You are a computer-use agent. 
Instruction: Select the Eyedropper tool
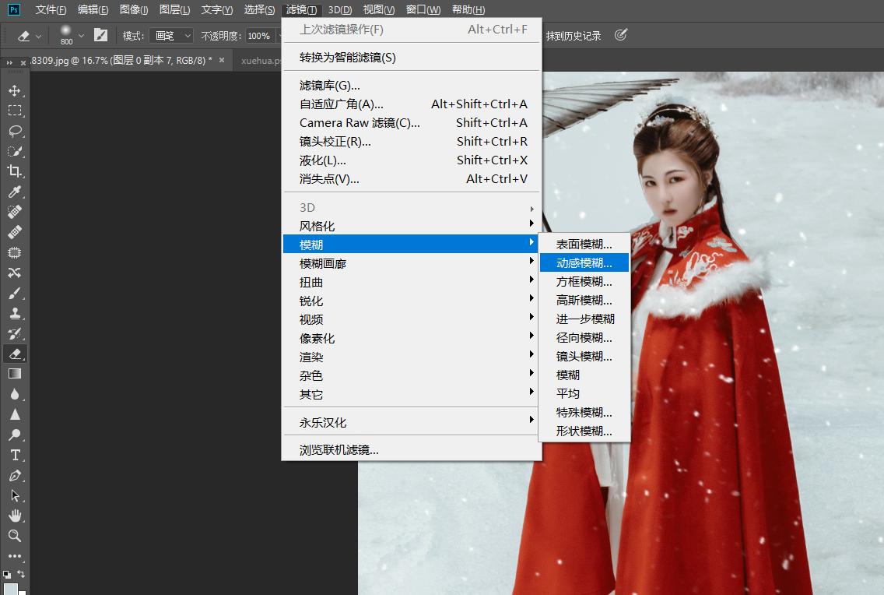coord(15,192)
